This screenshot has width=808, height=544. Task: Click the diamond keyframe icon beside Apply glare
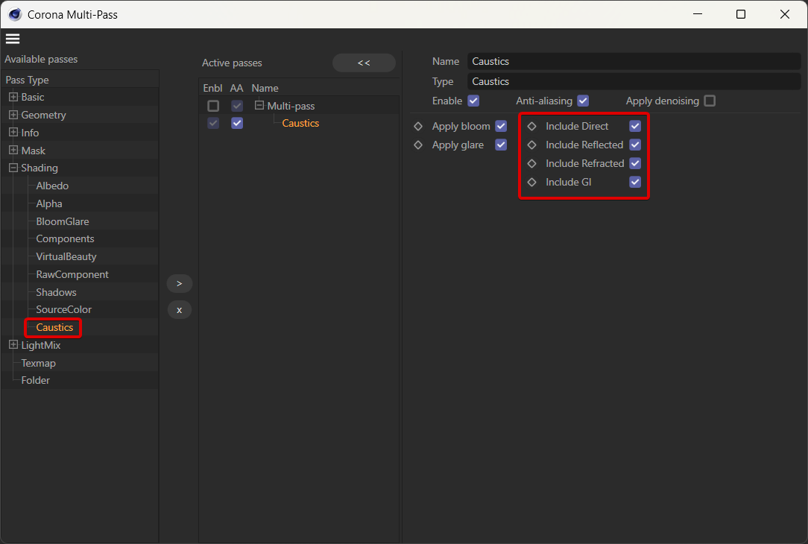click(418, 145)
